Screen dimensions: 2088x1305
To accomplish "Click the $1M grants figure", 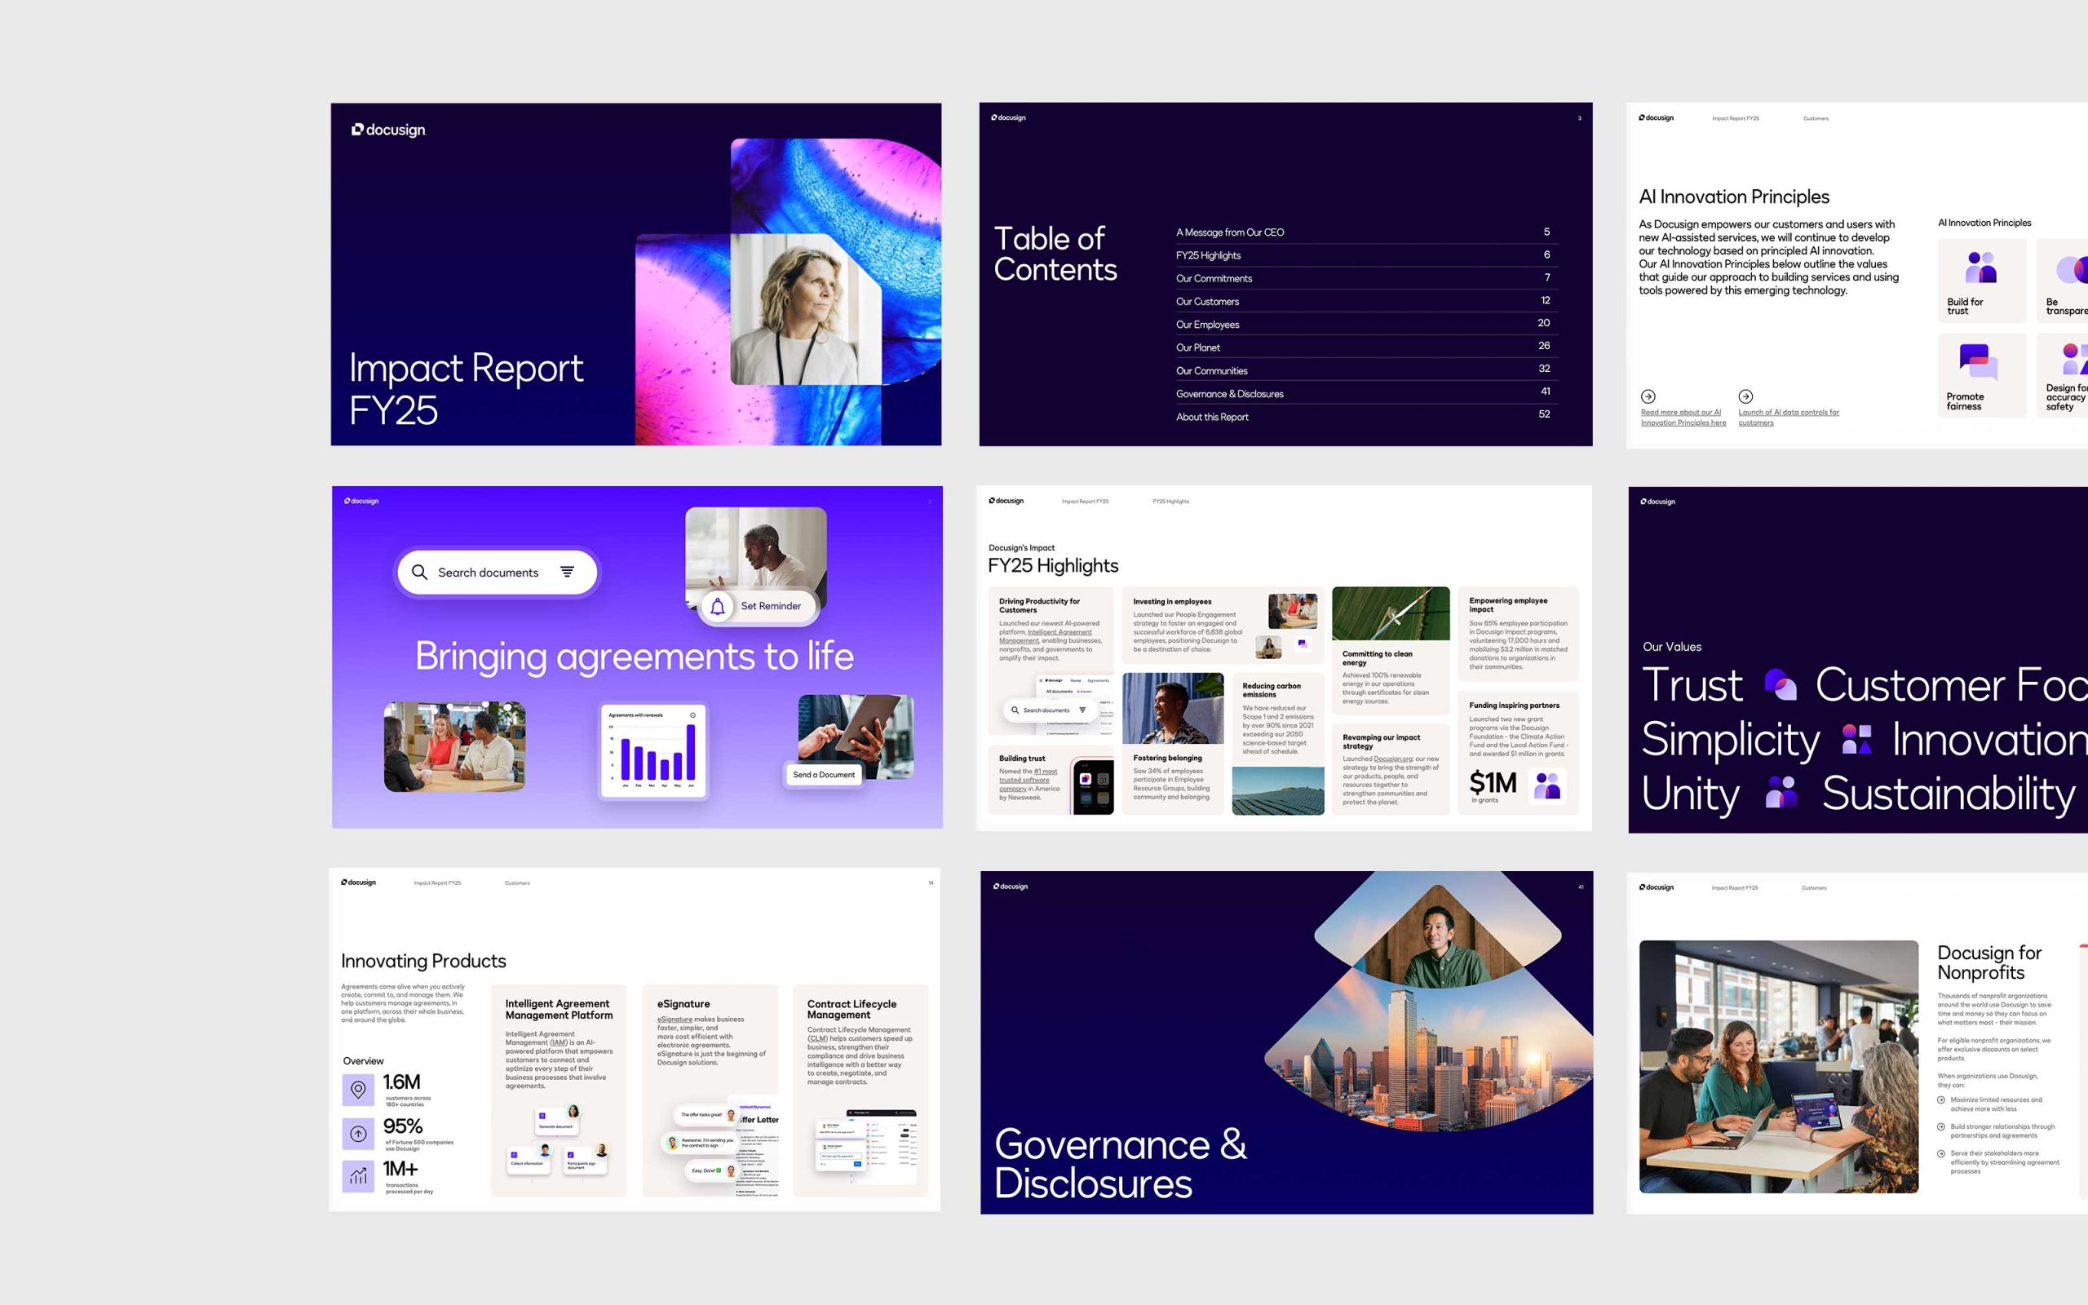I will tap(1492, 783).
